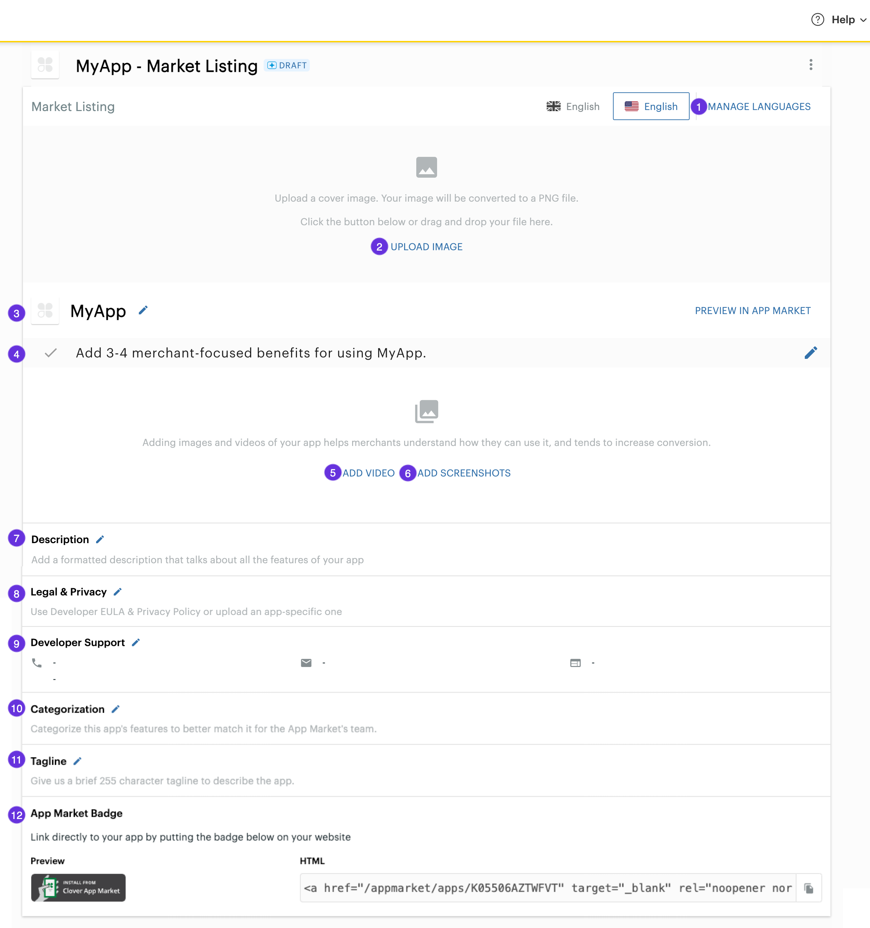Screen dimensions: 870x928
Task: Click the Legal & Privacy heading
Action: pyautogui.click(x=69, y=592)
